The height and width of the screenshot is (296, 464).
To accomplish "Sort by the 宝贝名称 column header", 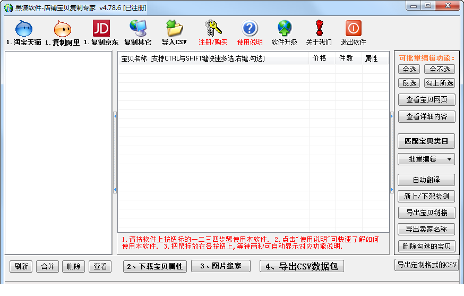I will (213, 58).
